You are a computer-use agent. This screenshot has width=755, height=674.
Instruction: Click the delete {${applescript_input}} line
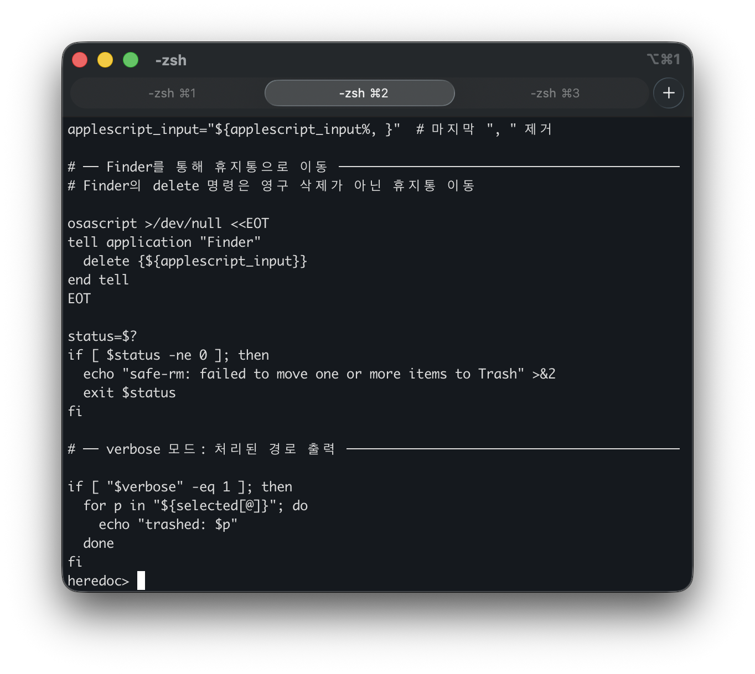[195, 261]
